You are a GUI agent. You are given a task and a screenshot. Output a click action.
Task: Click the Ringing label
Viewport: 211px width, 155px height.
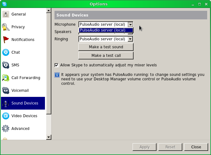click(x=61, y=39)
